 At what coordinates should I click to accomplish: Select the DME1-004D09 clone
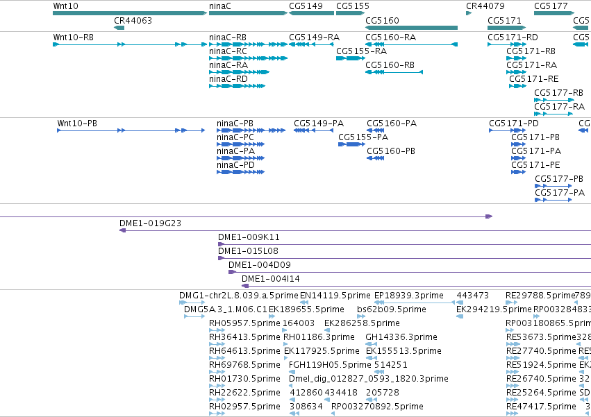point(410,272)
